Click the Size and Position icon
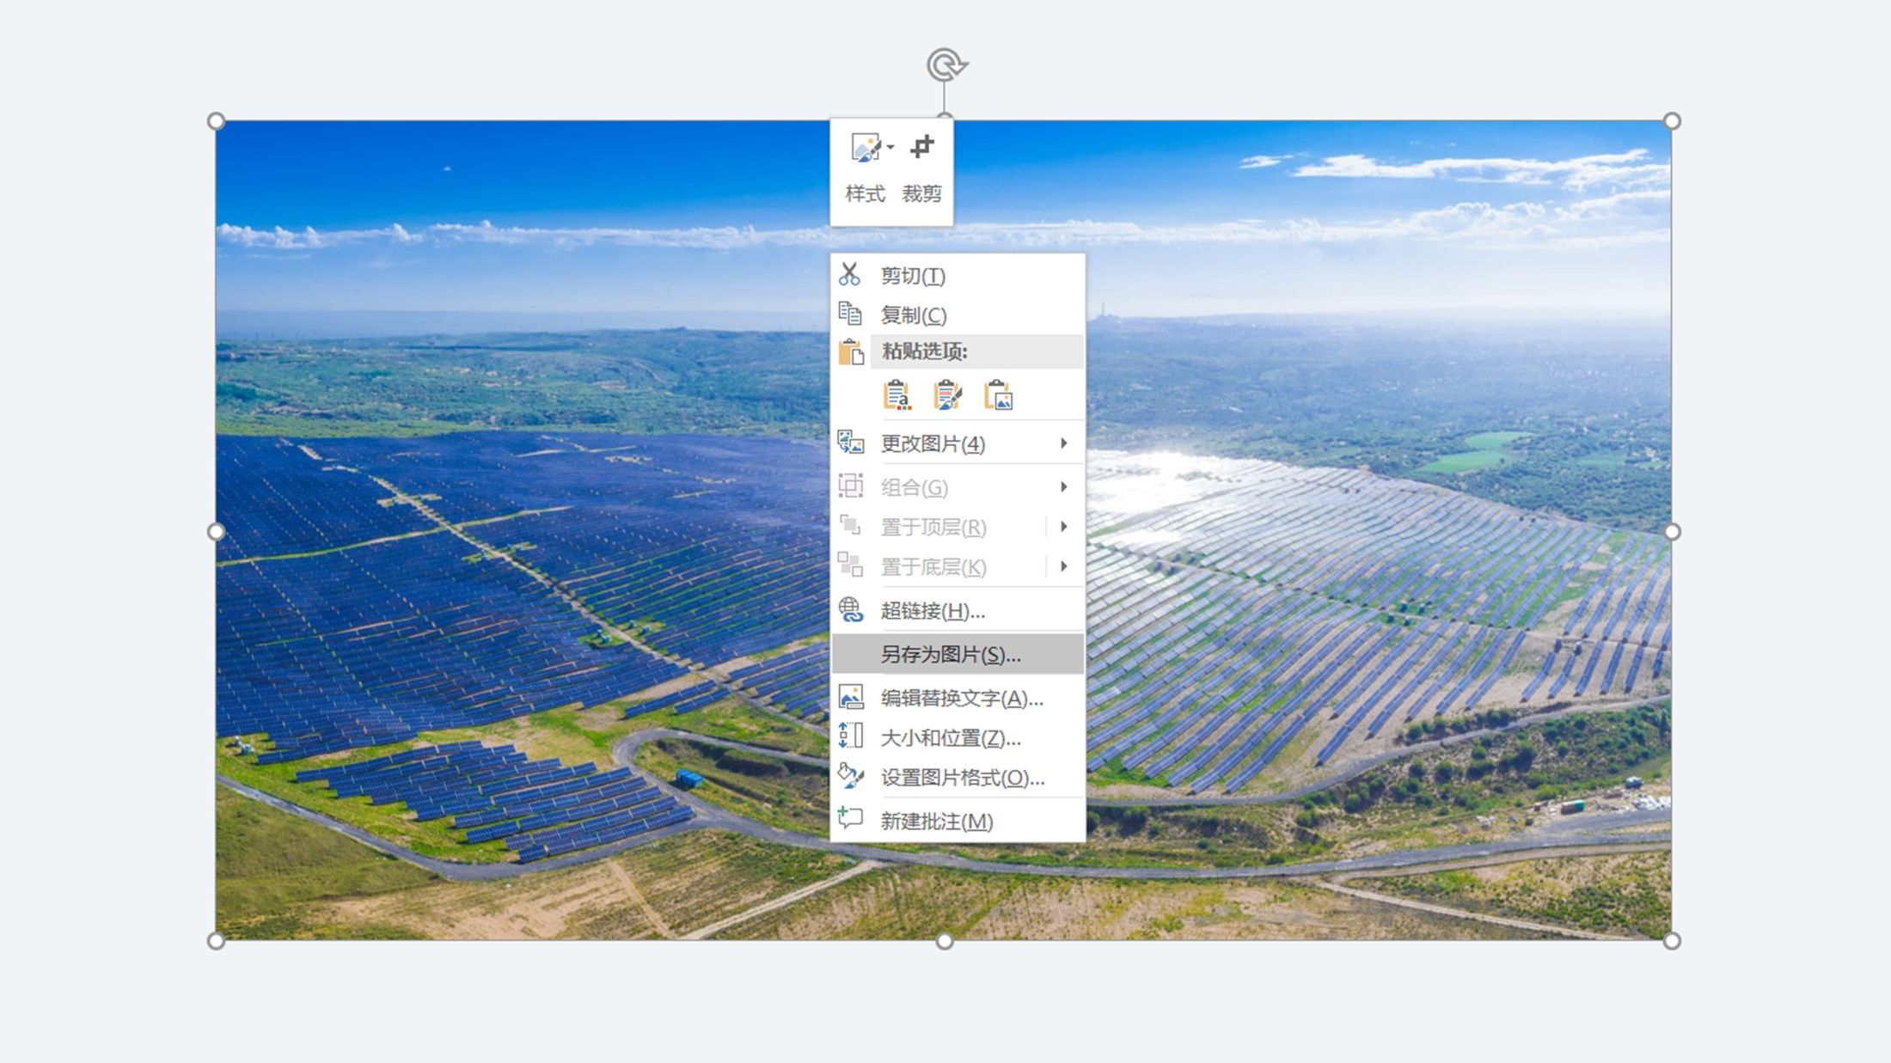 point(851,736)
